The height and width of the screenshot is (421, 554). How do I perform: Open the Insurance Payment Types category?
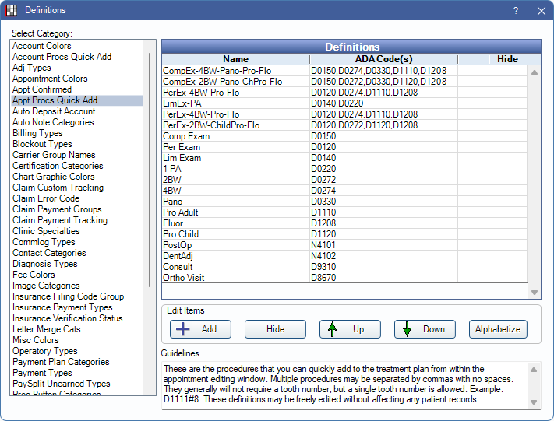(x=62, y=307)
